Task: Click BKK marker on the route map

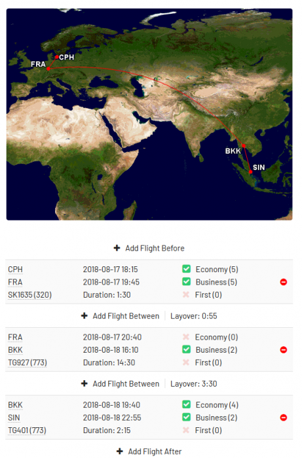Action: tap(244, 145)
